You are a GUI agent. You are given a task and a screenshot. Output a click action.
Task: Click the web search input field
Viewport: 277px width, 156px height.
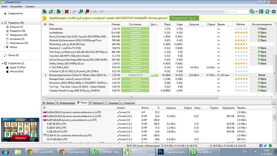click(236, 12)
